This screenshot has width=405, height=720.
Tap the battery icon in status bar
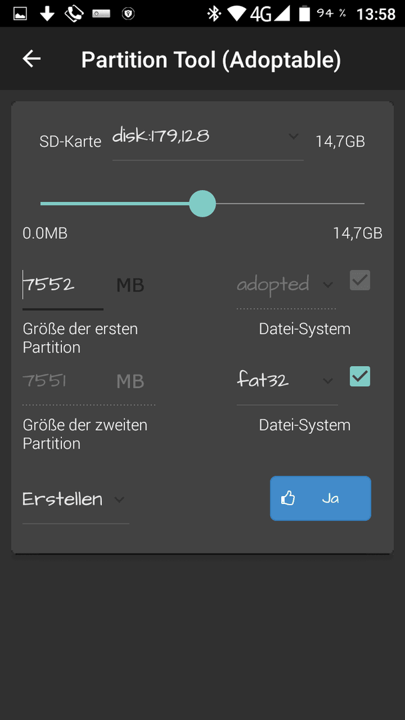(304, 14)
